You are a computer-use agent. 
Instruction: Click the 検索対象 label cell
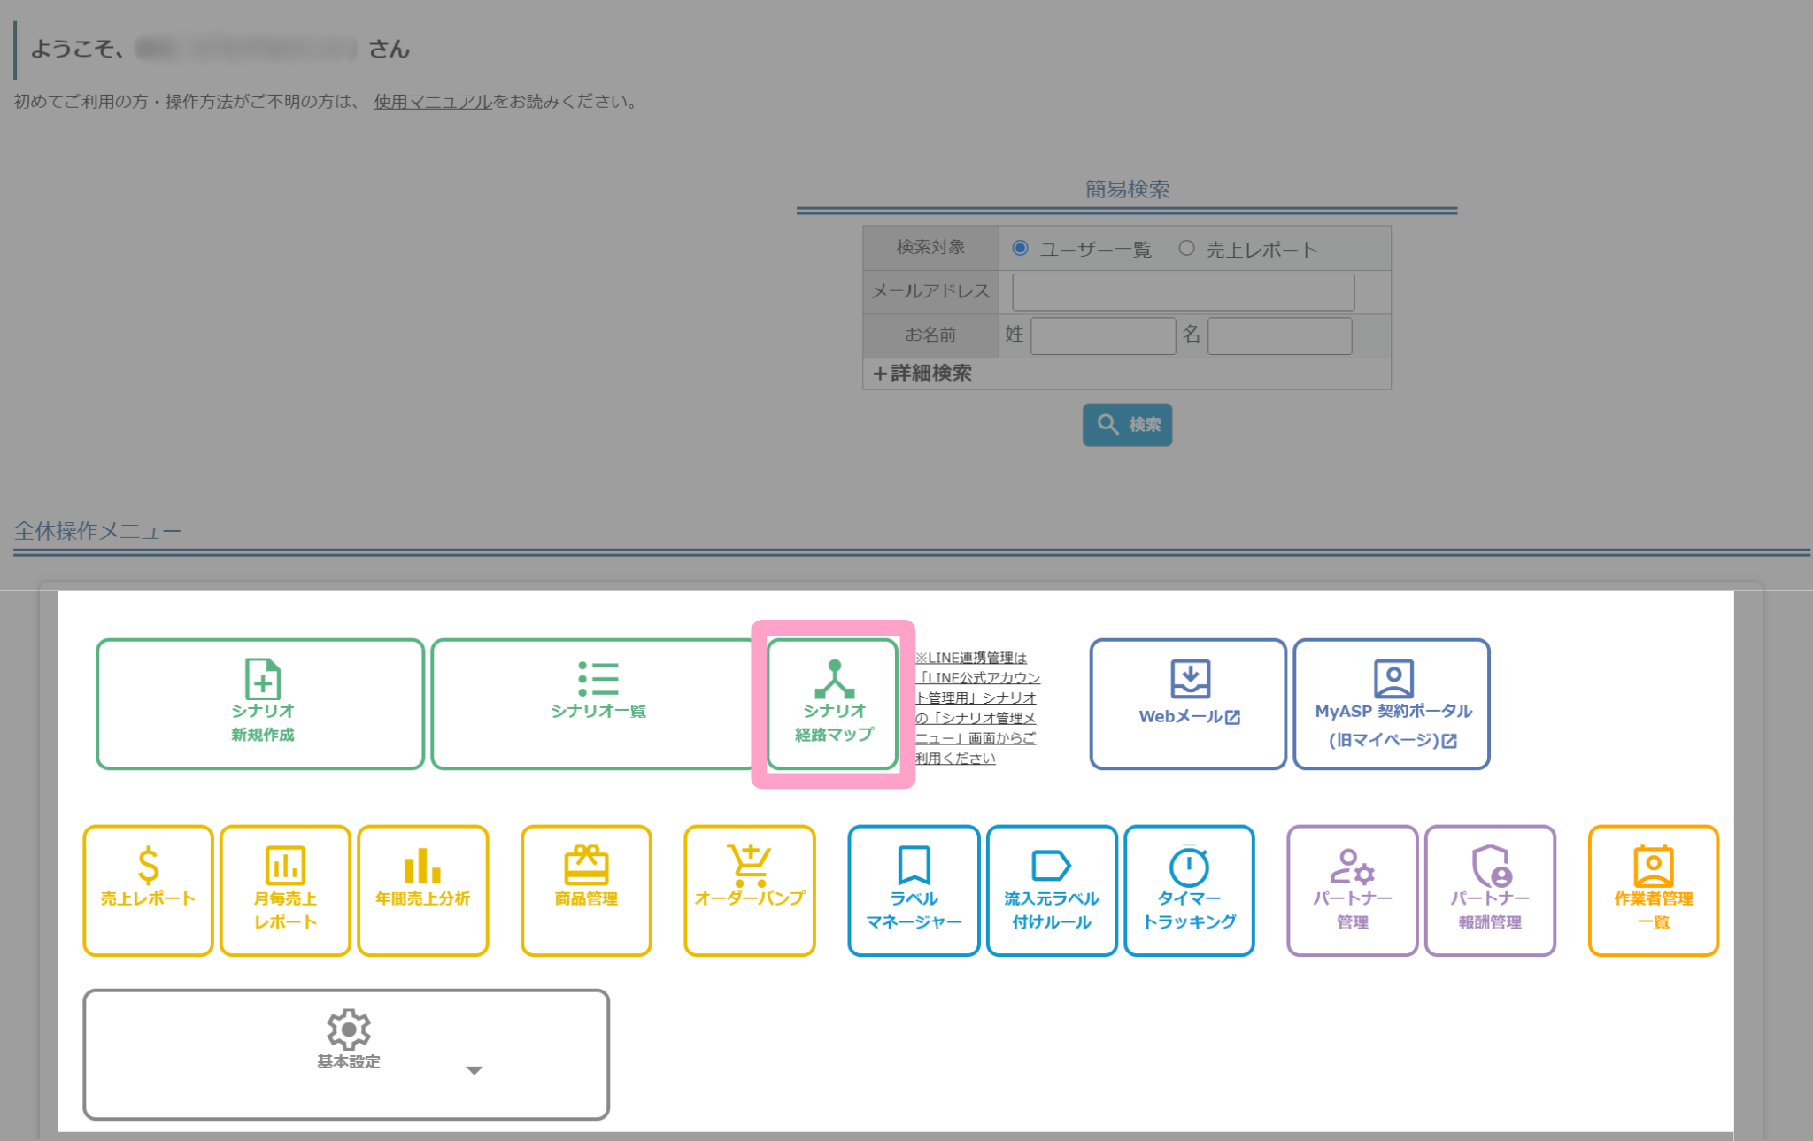(x=930, y=248)
